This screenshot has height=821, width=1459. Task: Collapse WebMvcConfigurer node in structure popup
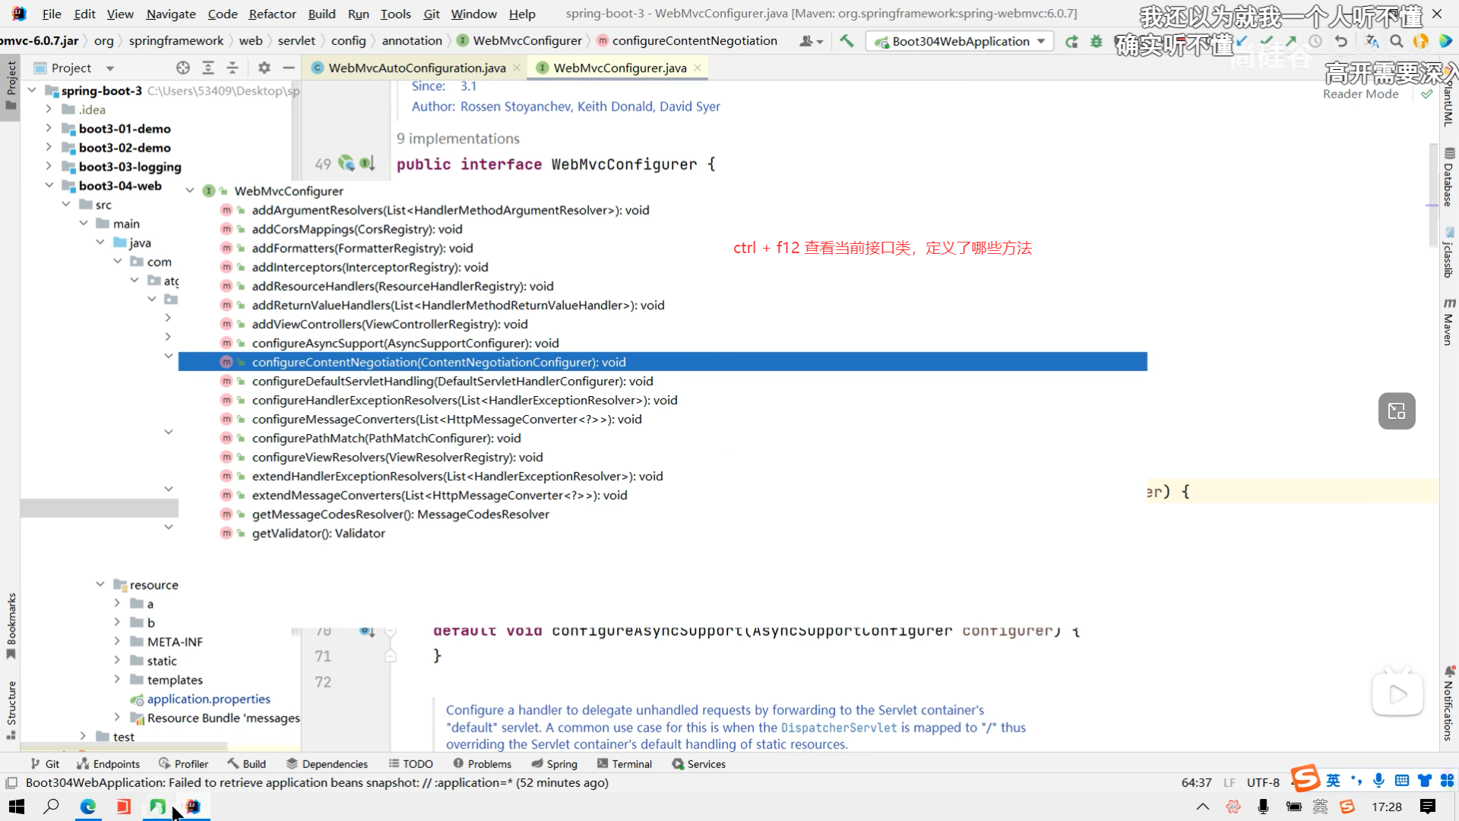[190, 191]
